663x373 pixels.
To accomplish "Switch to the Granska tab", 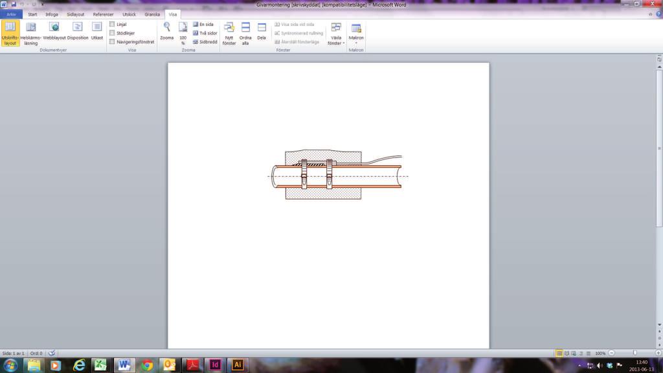I will (x=152, y=14).
